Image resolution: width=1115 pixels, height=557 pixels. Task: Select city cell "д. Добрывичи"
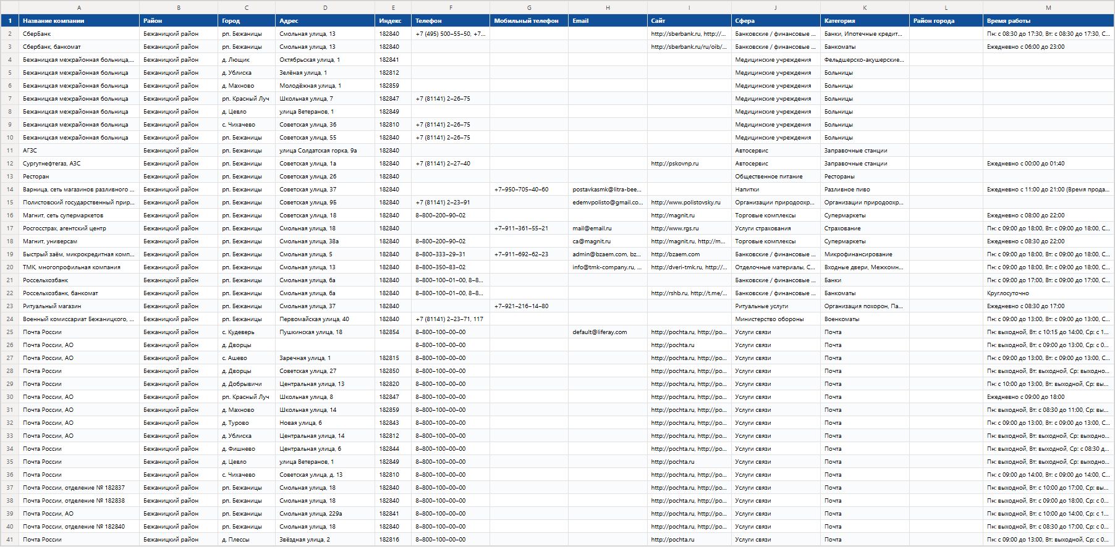pos(247,384)
